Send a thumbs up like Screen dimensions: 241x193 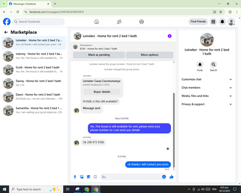(x=172, y=177)
